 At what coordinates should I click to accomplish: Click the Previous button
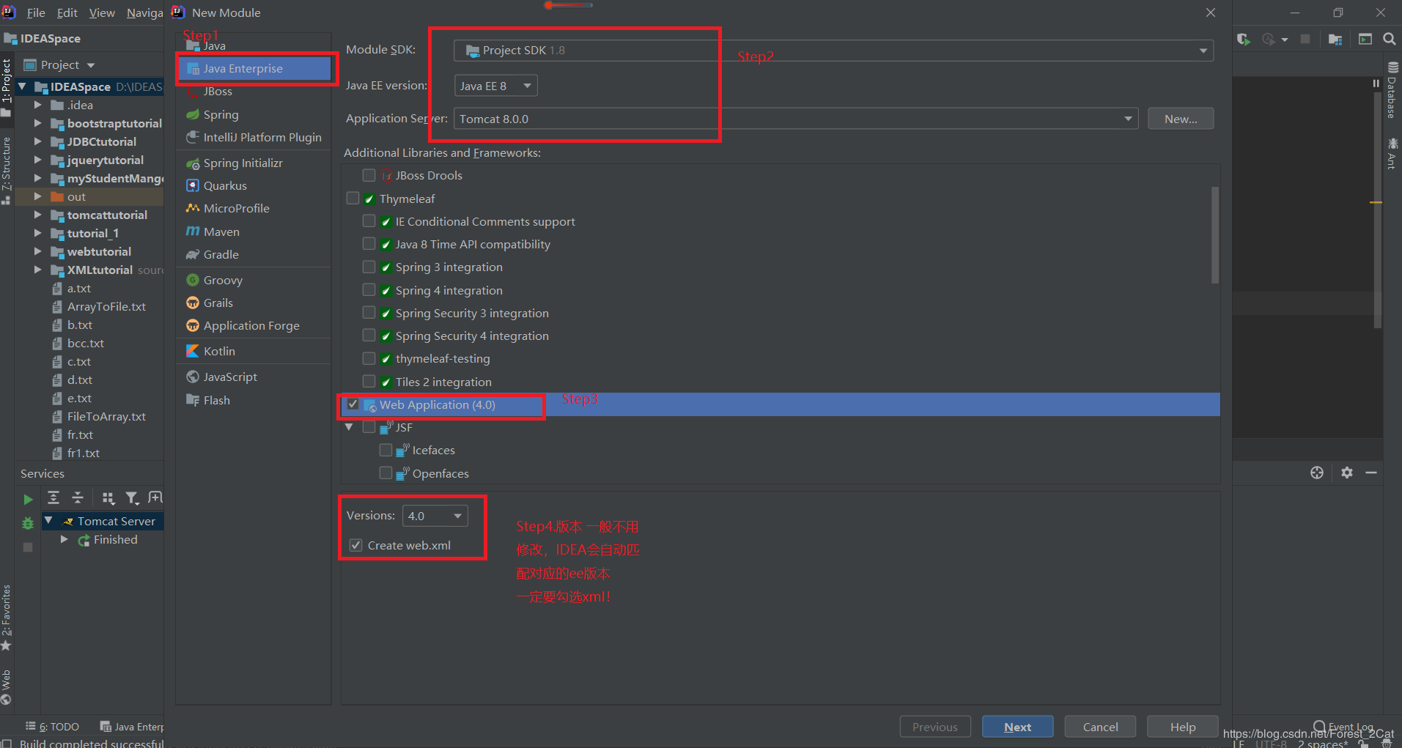(935, 727)
